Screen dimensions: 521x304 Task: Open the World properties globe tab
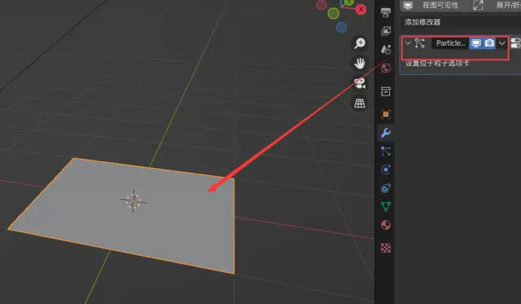[x=386, y=68]
